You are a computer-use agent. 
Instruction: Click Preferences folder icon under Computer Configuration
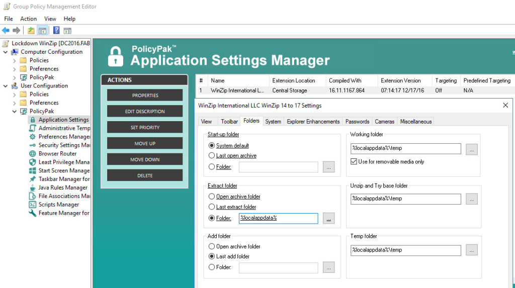click(23, 69)
